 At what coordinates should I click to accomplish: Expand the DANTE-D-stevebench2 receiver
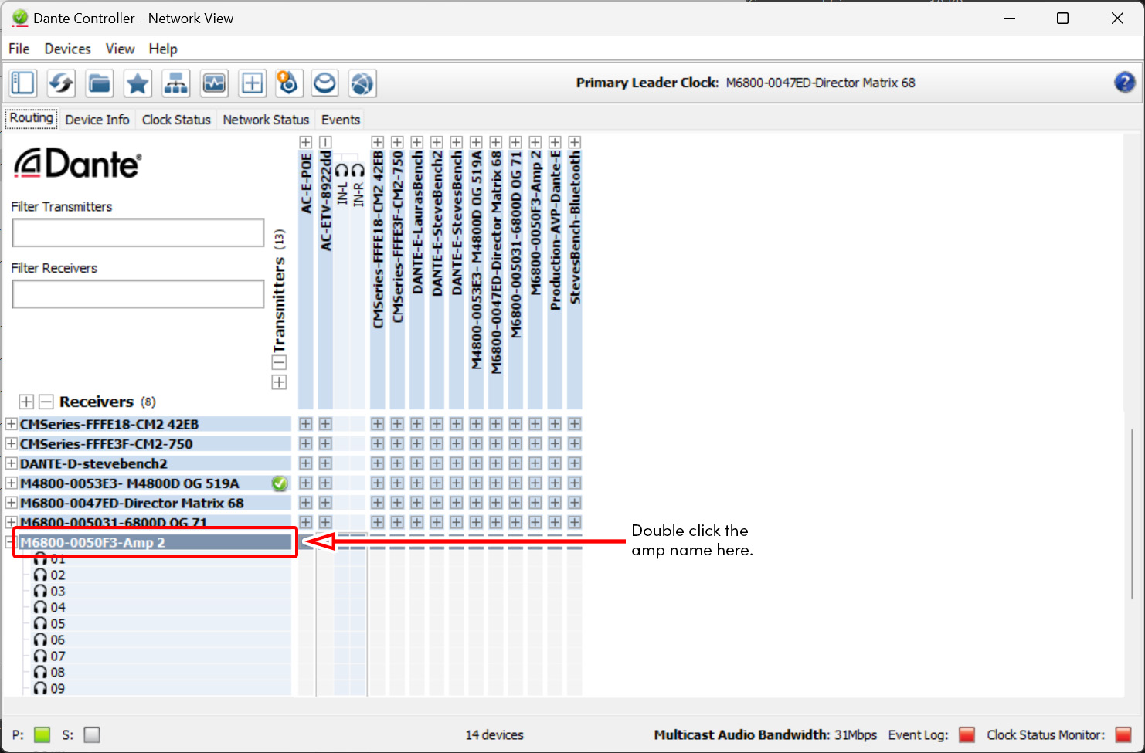(12, 463)
